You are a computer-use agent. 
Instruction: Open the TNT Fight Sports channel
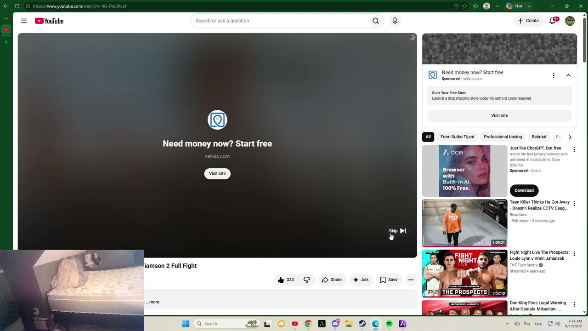[524, 265]
